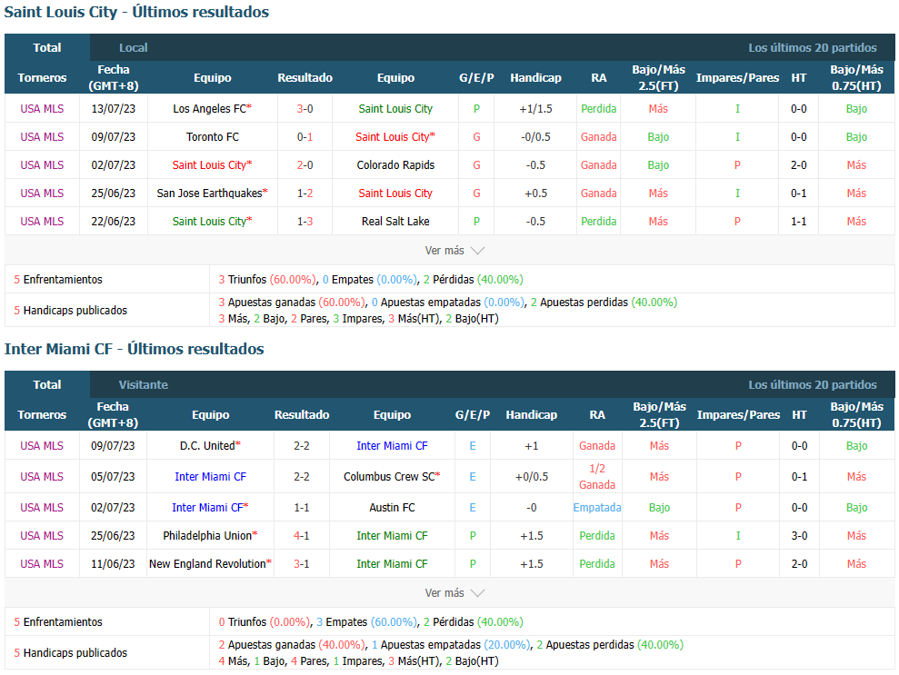Viewport: 899px width, 675px height.
Task: Click the HT score 1-1 in Real Salt Lake row
Action: (799, 221)
